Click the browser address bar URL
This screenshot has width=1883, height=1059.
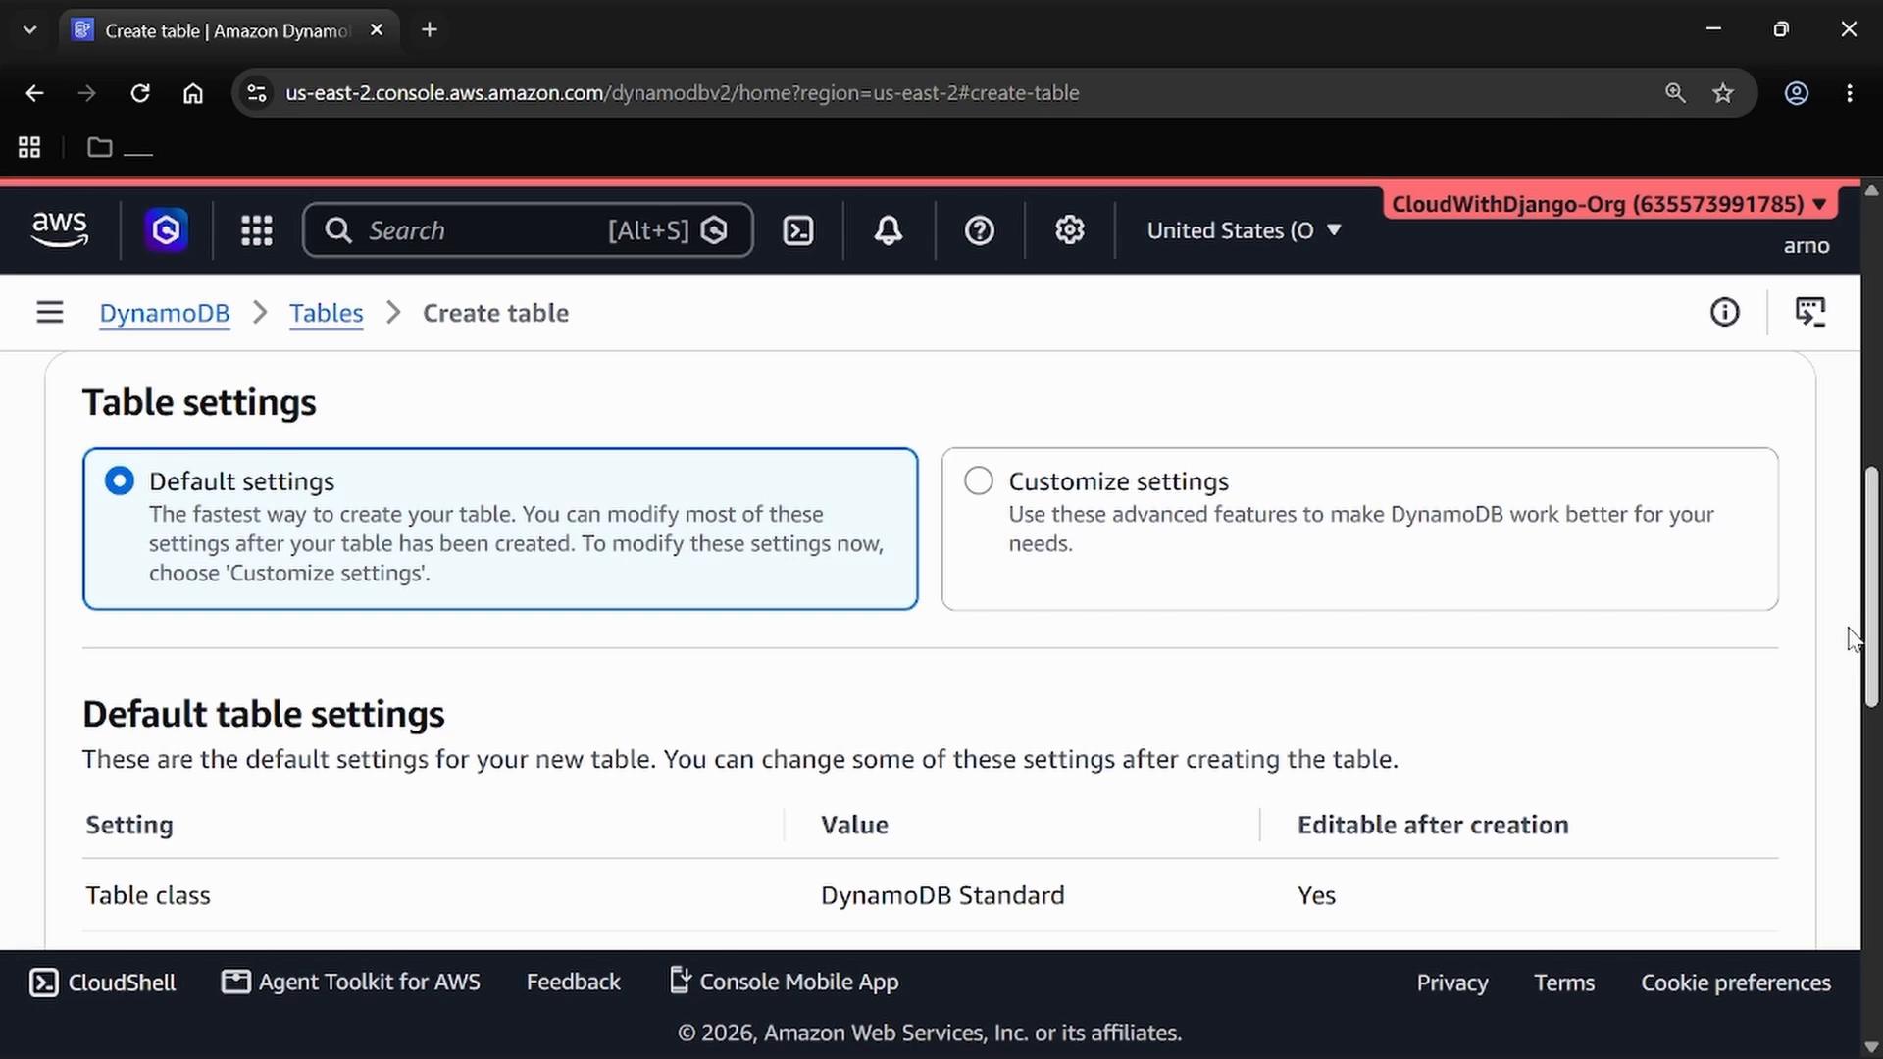point(683,93)
